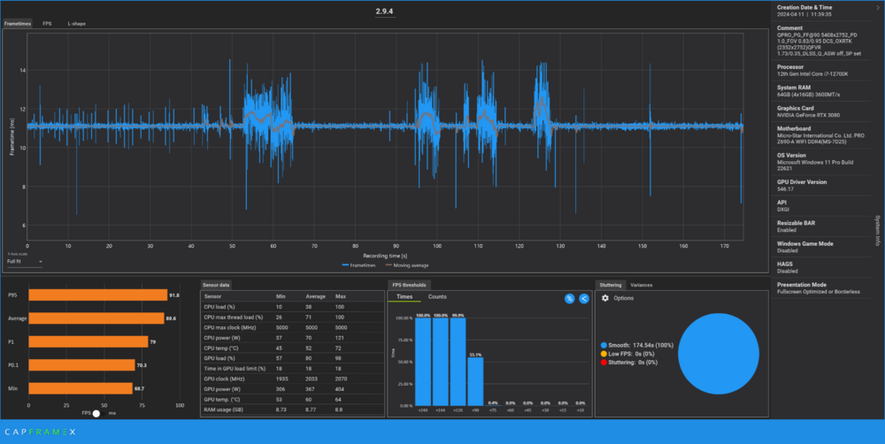Click the Moving average legend marker

[x=388, y=264]
